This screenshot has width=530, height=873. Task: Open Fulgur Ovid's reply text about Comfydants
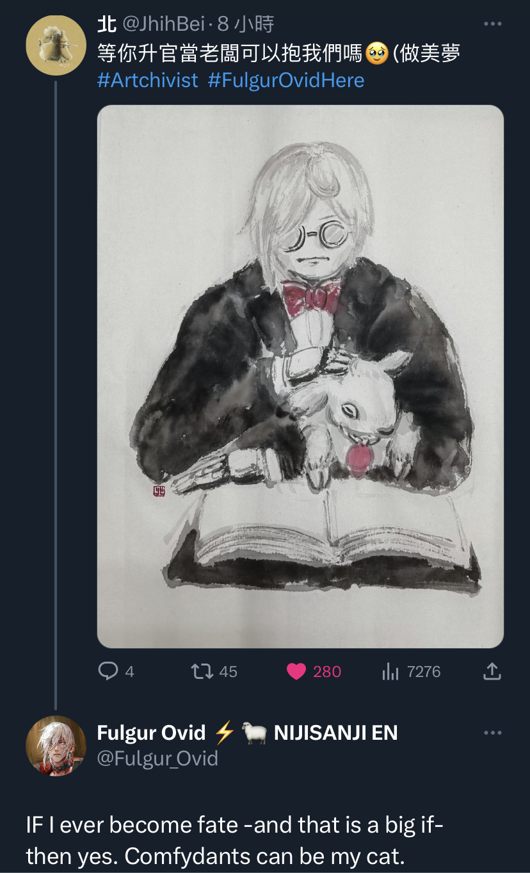(234, 840)
